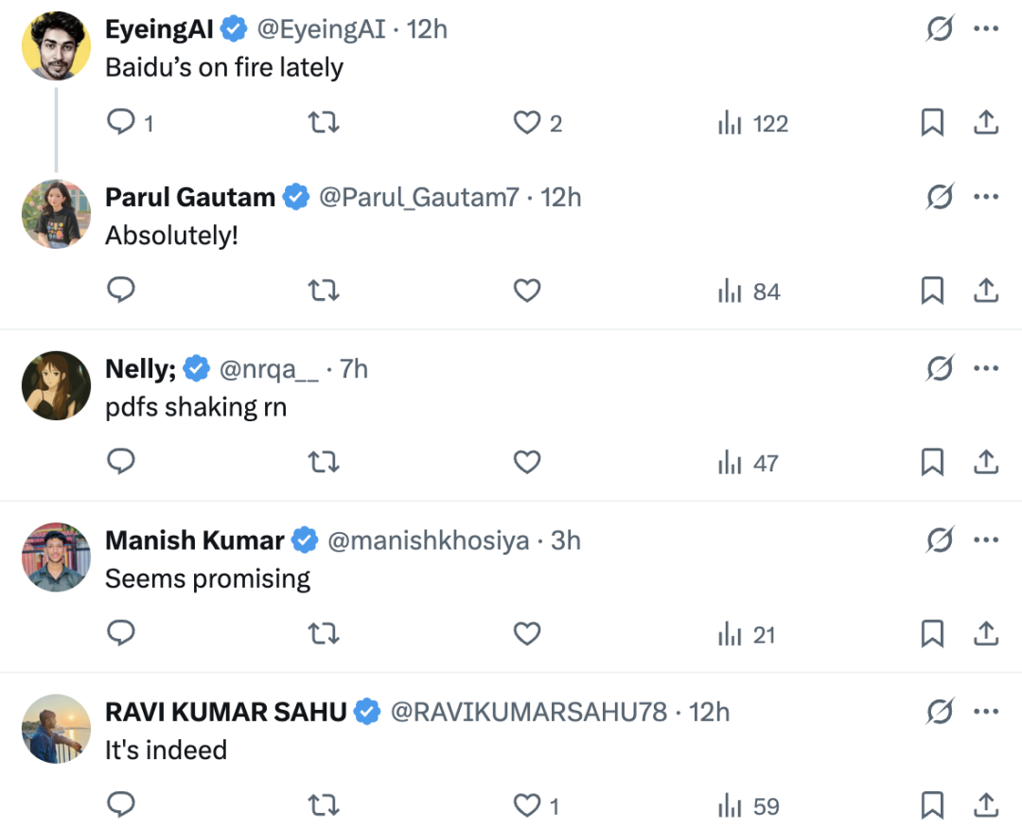Like the "pdfs shaking rn" tweet
The image size is (1022, 832).
pos(526,462)
